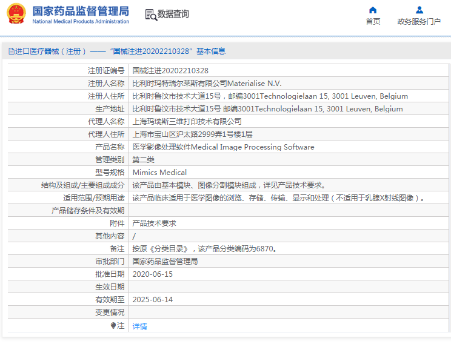The image size is (451, 344).
Task: Click the slash value in 其他内容 row
Action: [134, 237]
